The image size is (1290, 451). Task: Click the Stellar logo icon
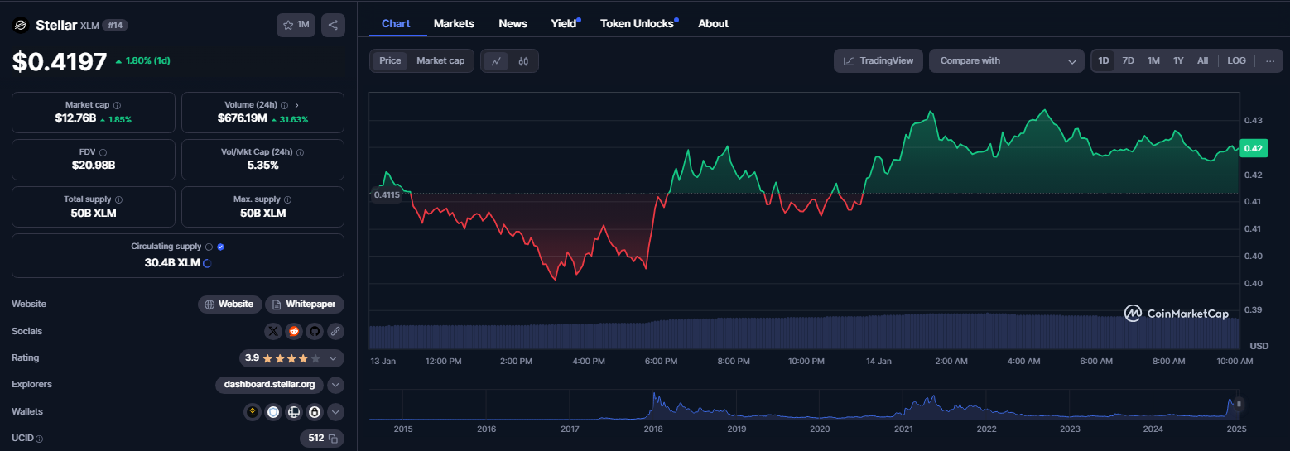coord(21,25)
